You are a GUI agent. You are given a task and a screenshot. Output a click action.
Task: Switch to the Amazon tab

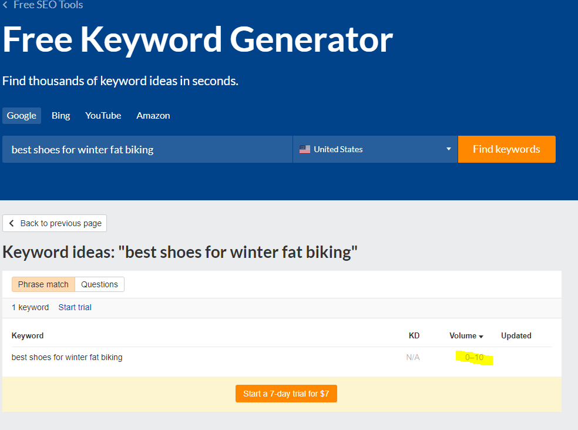click(153, 115)
